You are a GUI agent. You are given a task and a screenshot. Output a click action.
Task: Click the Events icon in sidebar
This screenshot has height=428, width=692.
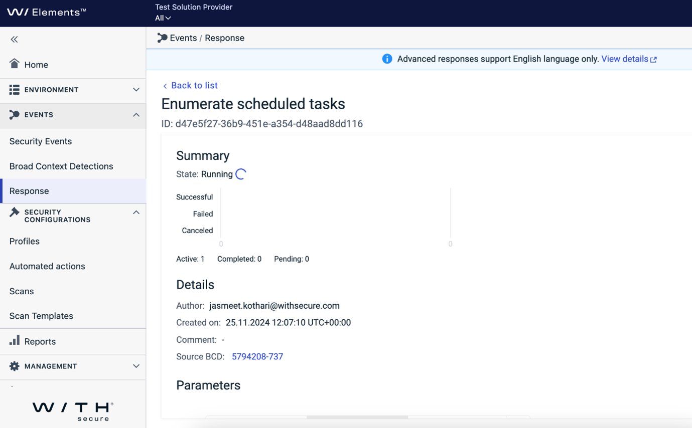pos(14,115)
